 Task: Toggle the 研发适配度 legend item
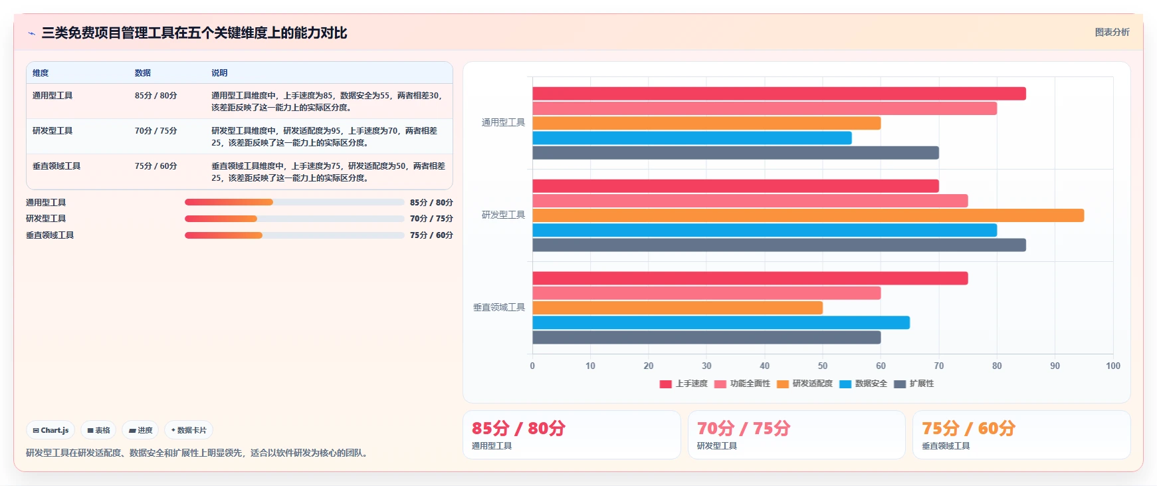(805, 384)
